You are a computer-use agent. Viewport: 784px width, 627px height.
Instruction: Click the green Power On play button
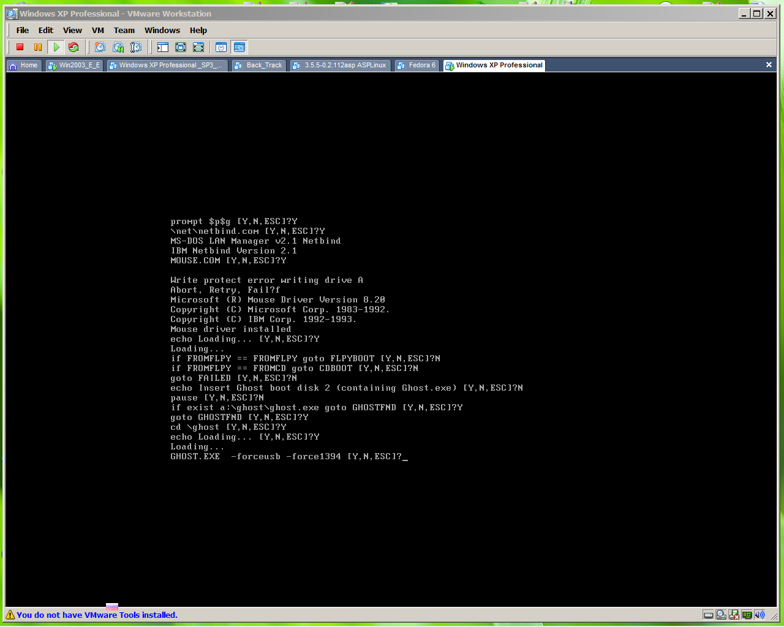(56, 47)
